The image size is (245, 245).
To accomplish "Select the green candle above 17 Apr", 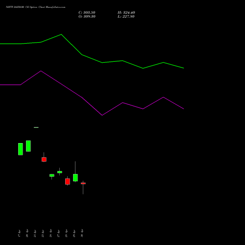I will [x=21, y=149].
